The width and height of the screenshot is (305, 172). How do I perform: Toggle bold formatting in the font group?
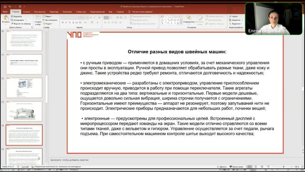click(62, 22)
